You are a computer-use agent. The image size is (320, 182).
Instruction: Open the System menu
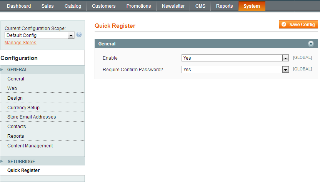(x=252, y=6)
